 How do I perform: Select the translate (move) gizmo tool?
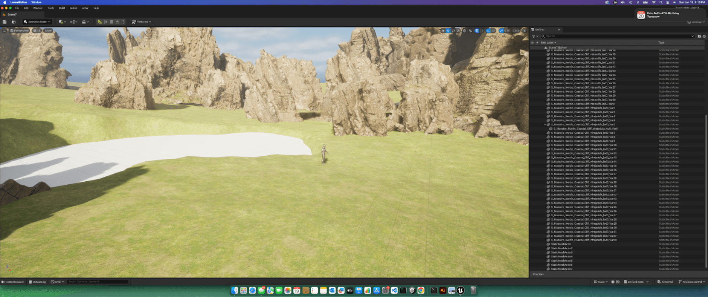(448, 31)
